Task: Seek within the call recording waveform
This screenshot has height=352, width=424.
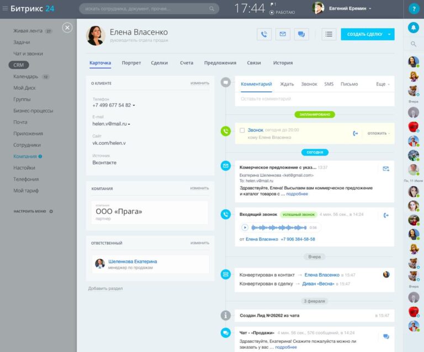Action: [x=279, y=228]
